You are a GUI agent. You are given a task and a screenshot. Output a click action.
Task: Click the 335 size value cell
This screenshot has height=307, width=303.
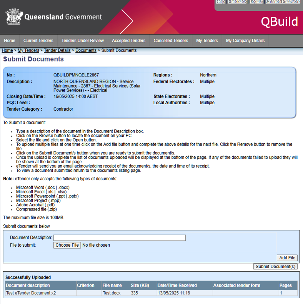144,293
